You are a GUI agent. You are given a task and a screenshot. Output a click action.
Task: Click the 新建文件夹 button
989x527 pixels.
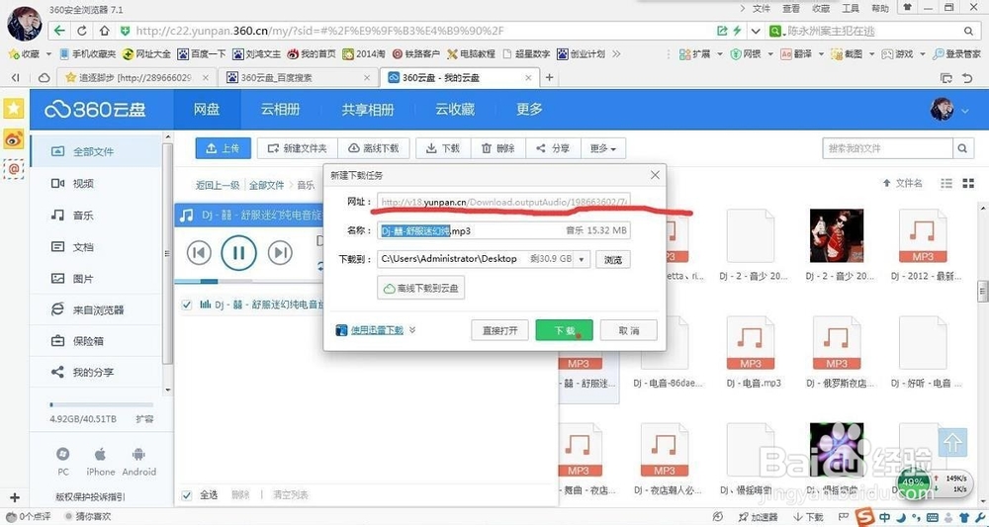[298, 148]
